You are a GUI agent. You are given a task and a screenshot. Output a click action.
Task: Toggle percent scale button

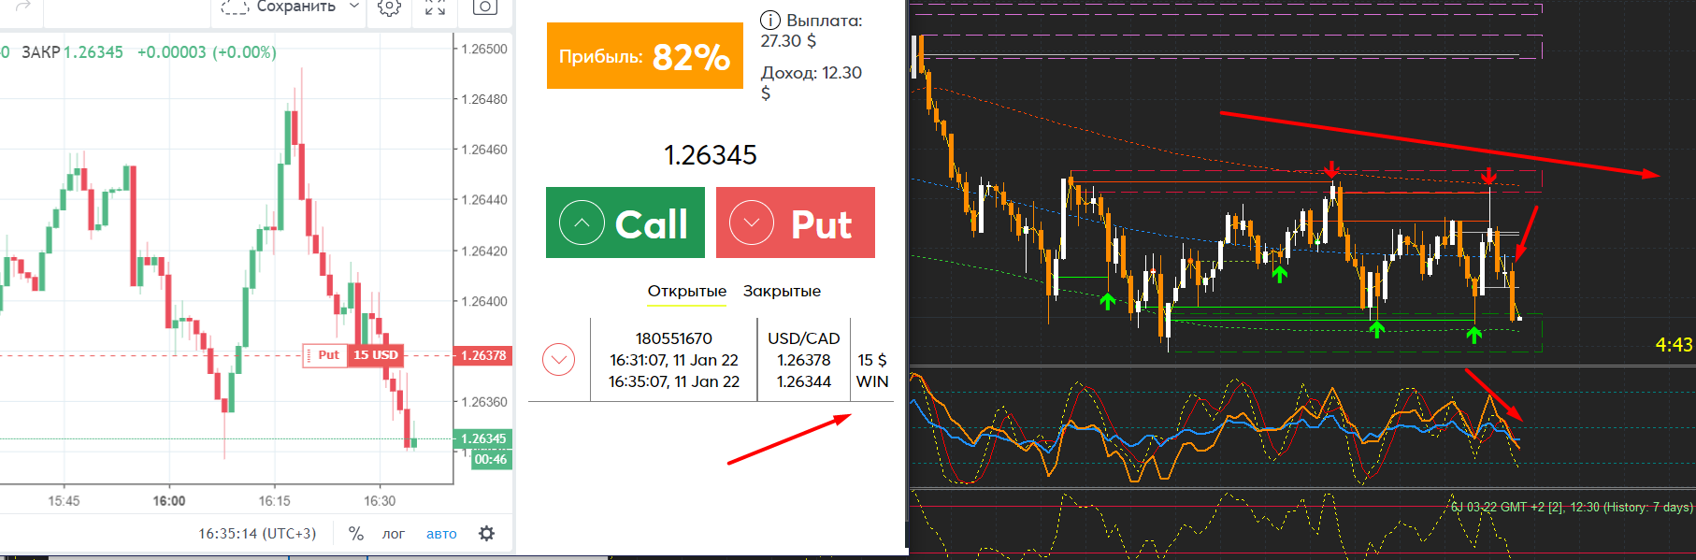tap(355, 533)
